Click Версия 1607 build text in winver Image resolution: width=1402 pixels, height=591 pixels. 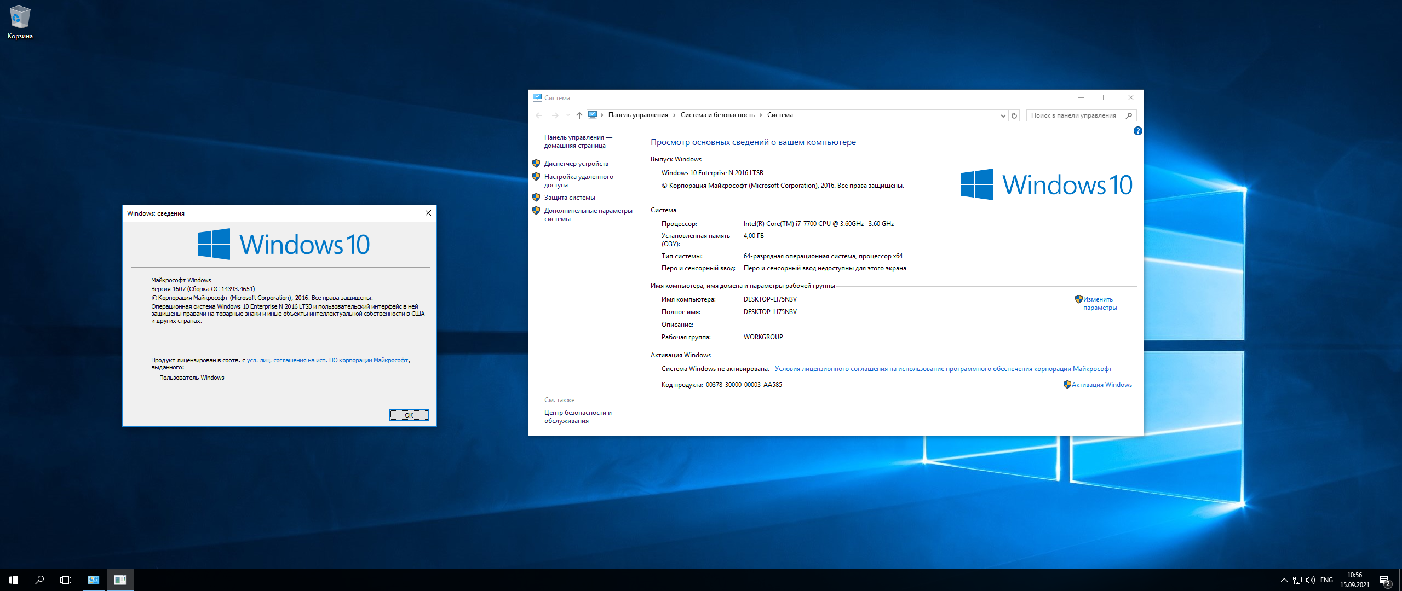(203, 289)
